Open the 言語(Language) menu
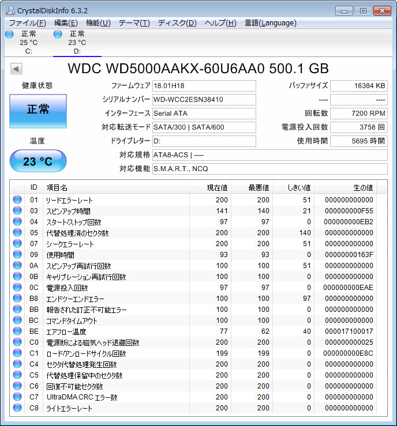Screen dimensions: 397x426 271,23
